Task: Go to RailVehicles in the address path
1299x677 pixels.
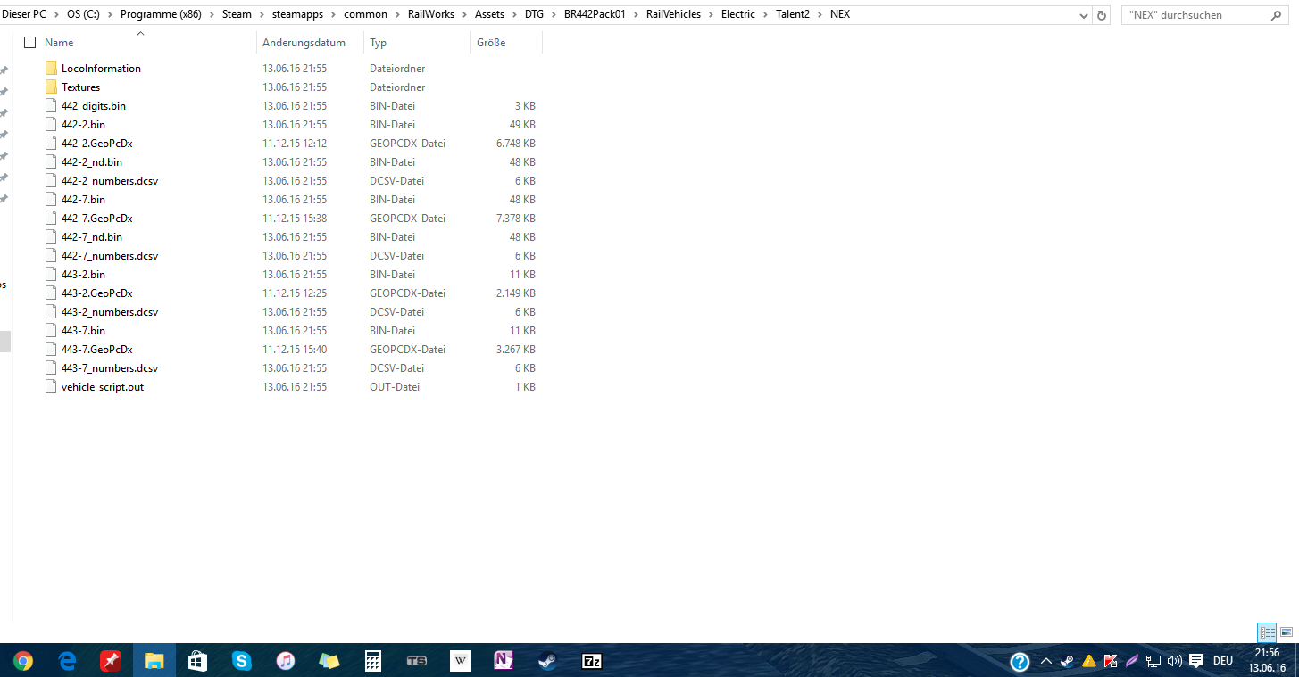Action: [x=674, y=15]
